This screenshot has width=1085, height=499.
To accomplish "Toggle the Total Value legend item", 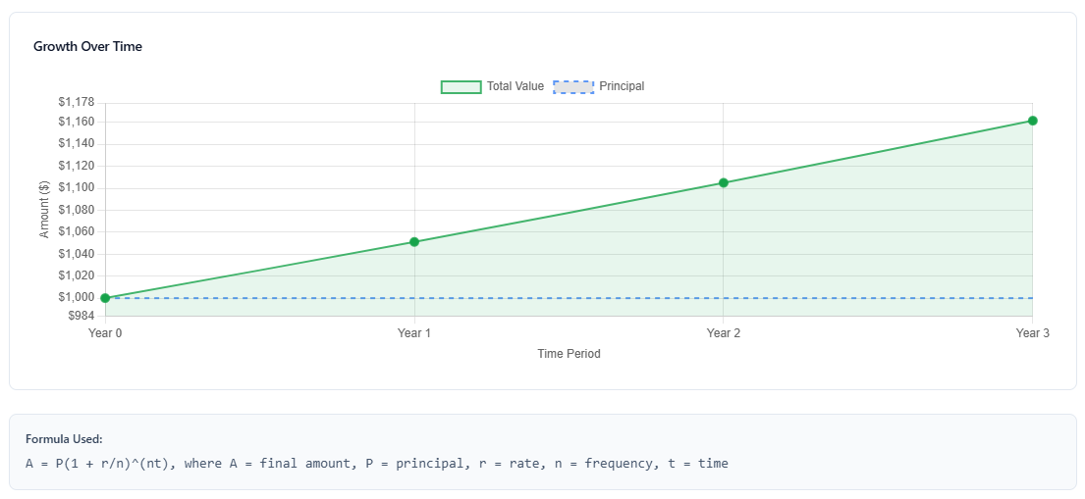I will (x=493, y=87).
